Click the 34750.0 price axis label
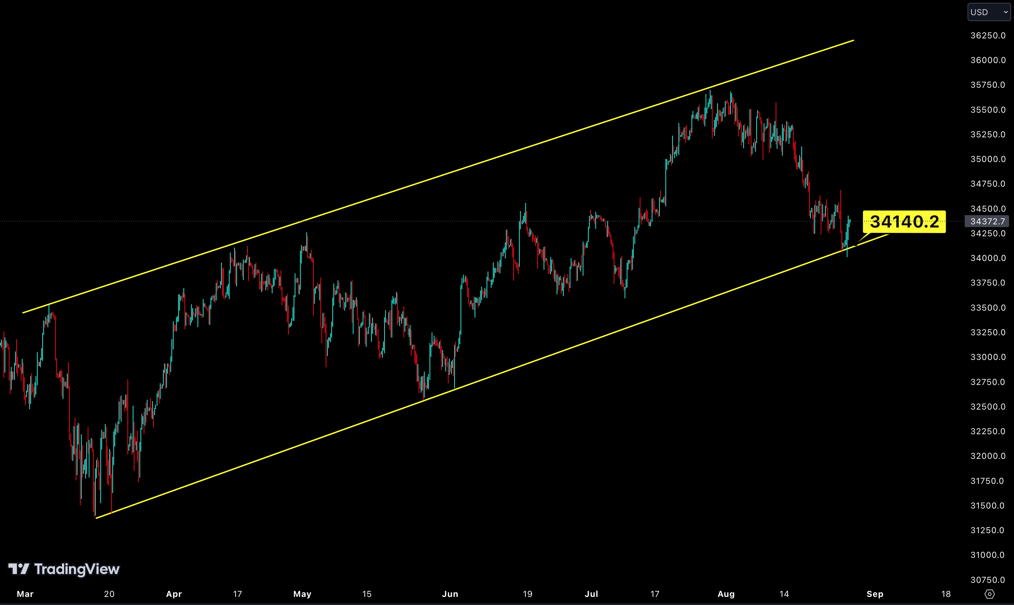 988,184
